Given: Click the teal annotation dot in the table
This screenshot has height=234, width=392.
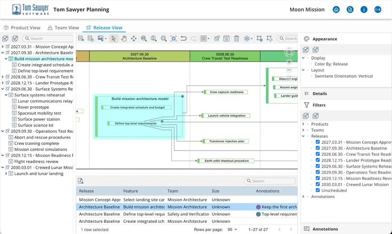Looking at the screenshot, I should pos(258,214).
